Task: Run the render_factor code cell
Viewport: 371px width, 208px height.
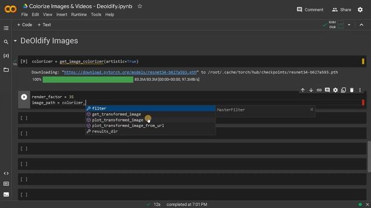Action: tap(24, 97)
